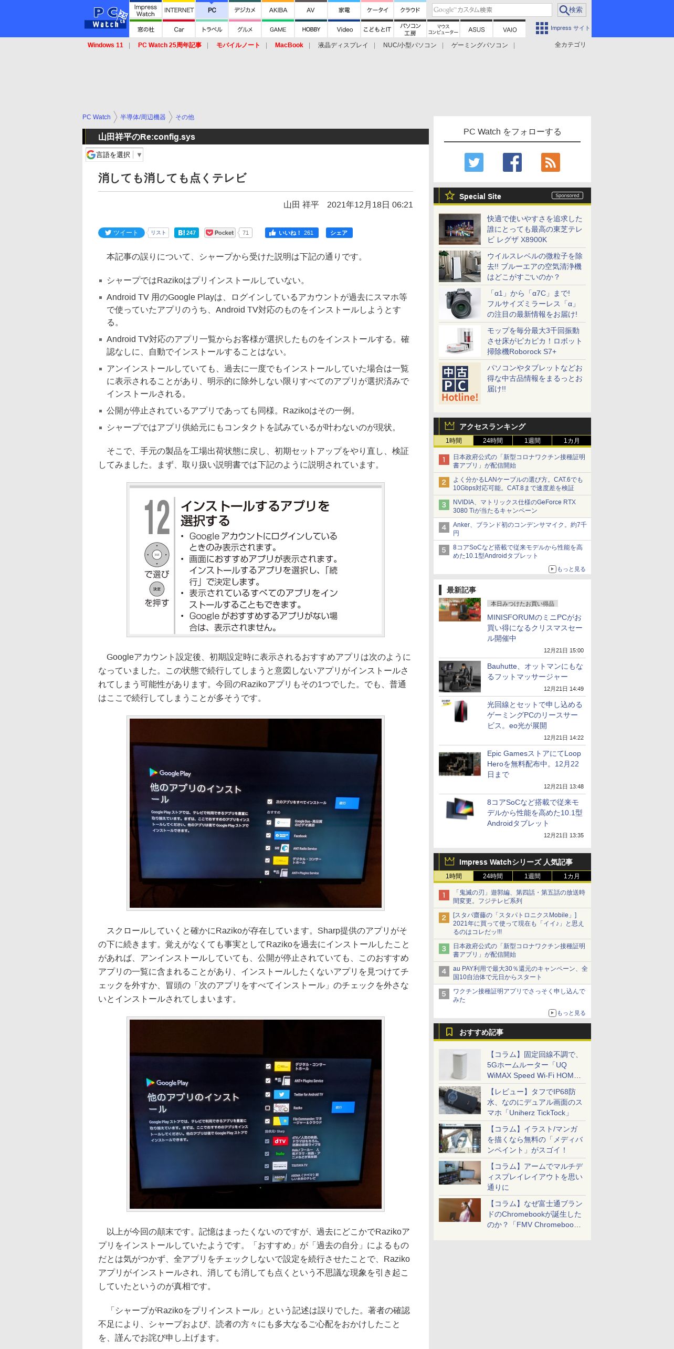
Task: Switch access ranking to 1カ月 tab
Action: [571, 441]
